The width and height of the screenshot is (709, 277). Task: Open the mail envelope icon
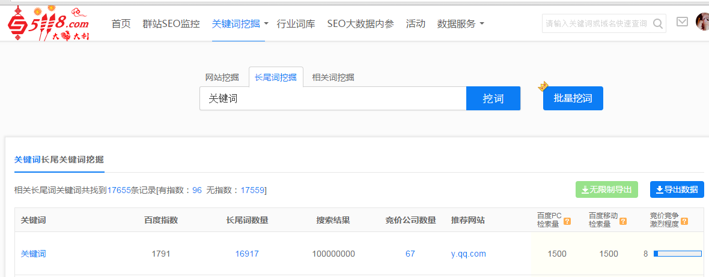coord(682,22)
